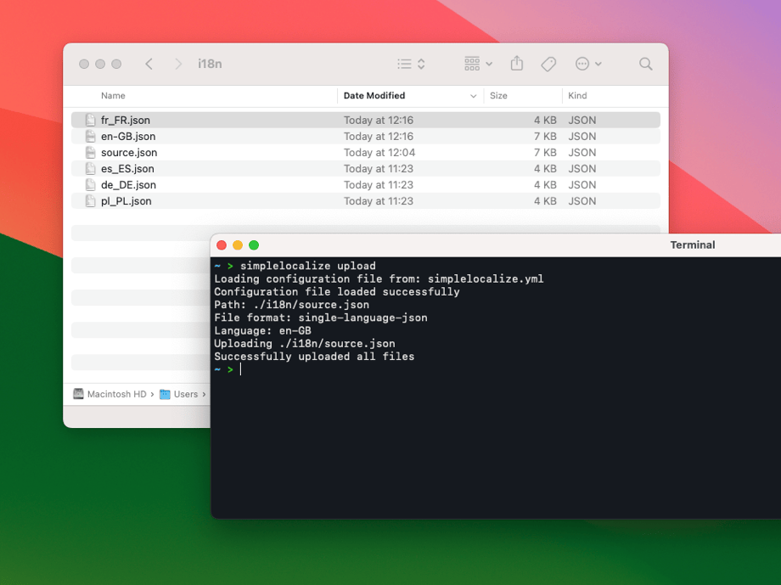This screenshot has width=781, height=585.
Task: Select the es_ES.json file
Action: [366, 168]
